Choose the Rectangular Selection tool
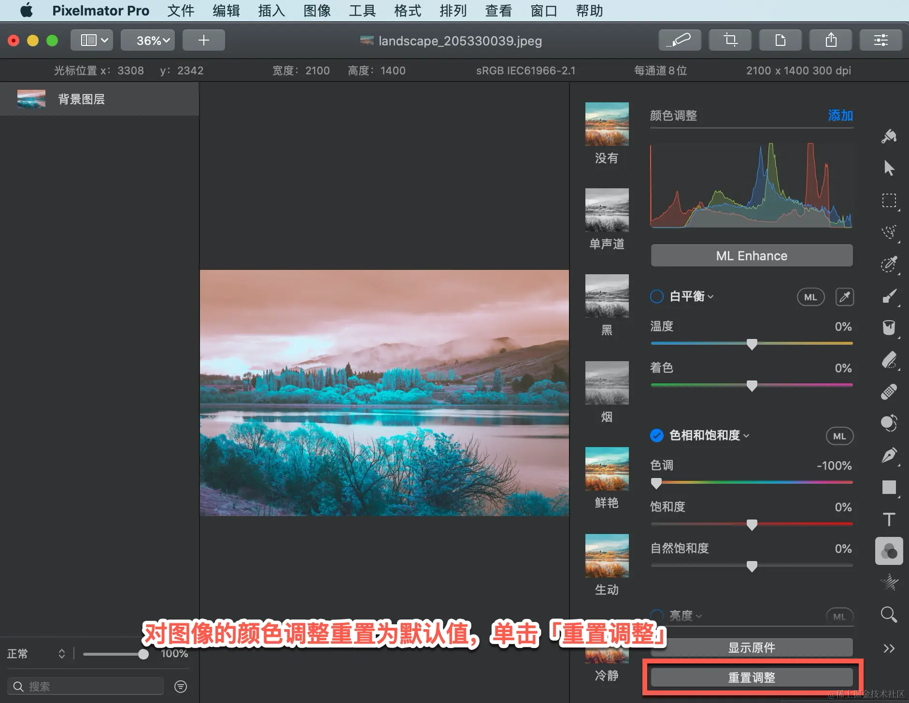The image size is (909, 703). [889, 200]
